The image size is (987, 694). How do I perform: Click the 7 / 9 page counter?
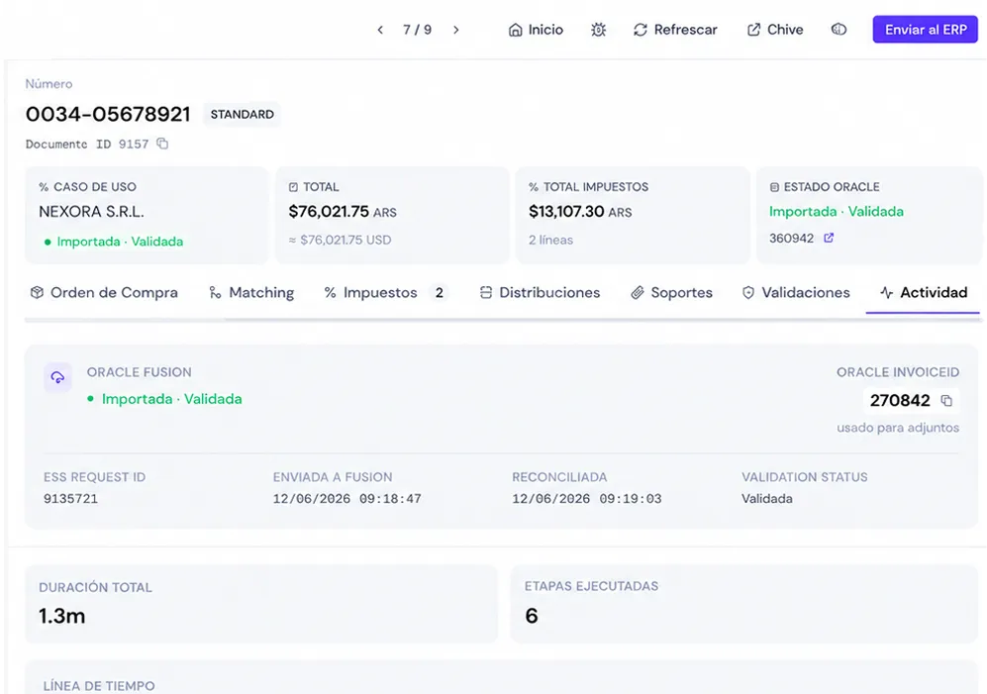point(418,30)
